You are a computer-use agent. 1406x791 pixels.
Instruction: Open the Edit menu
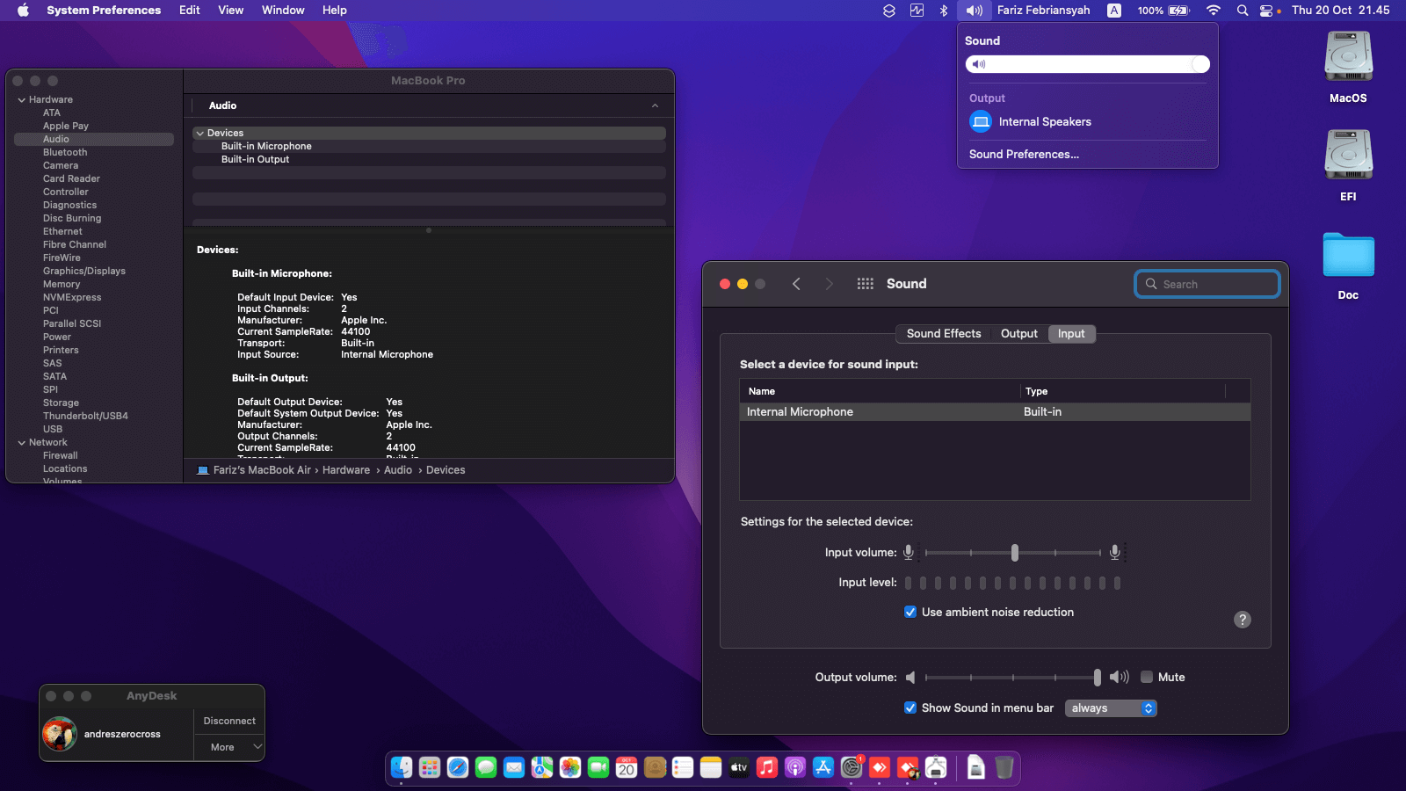click(190, 11)
